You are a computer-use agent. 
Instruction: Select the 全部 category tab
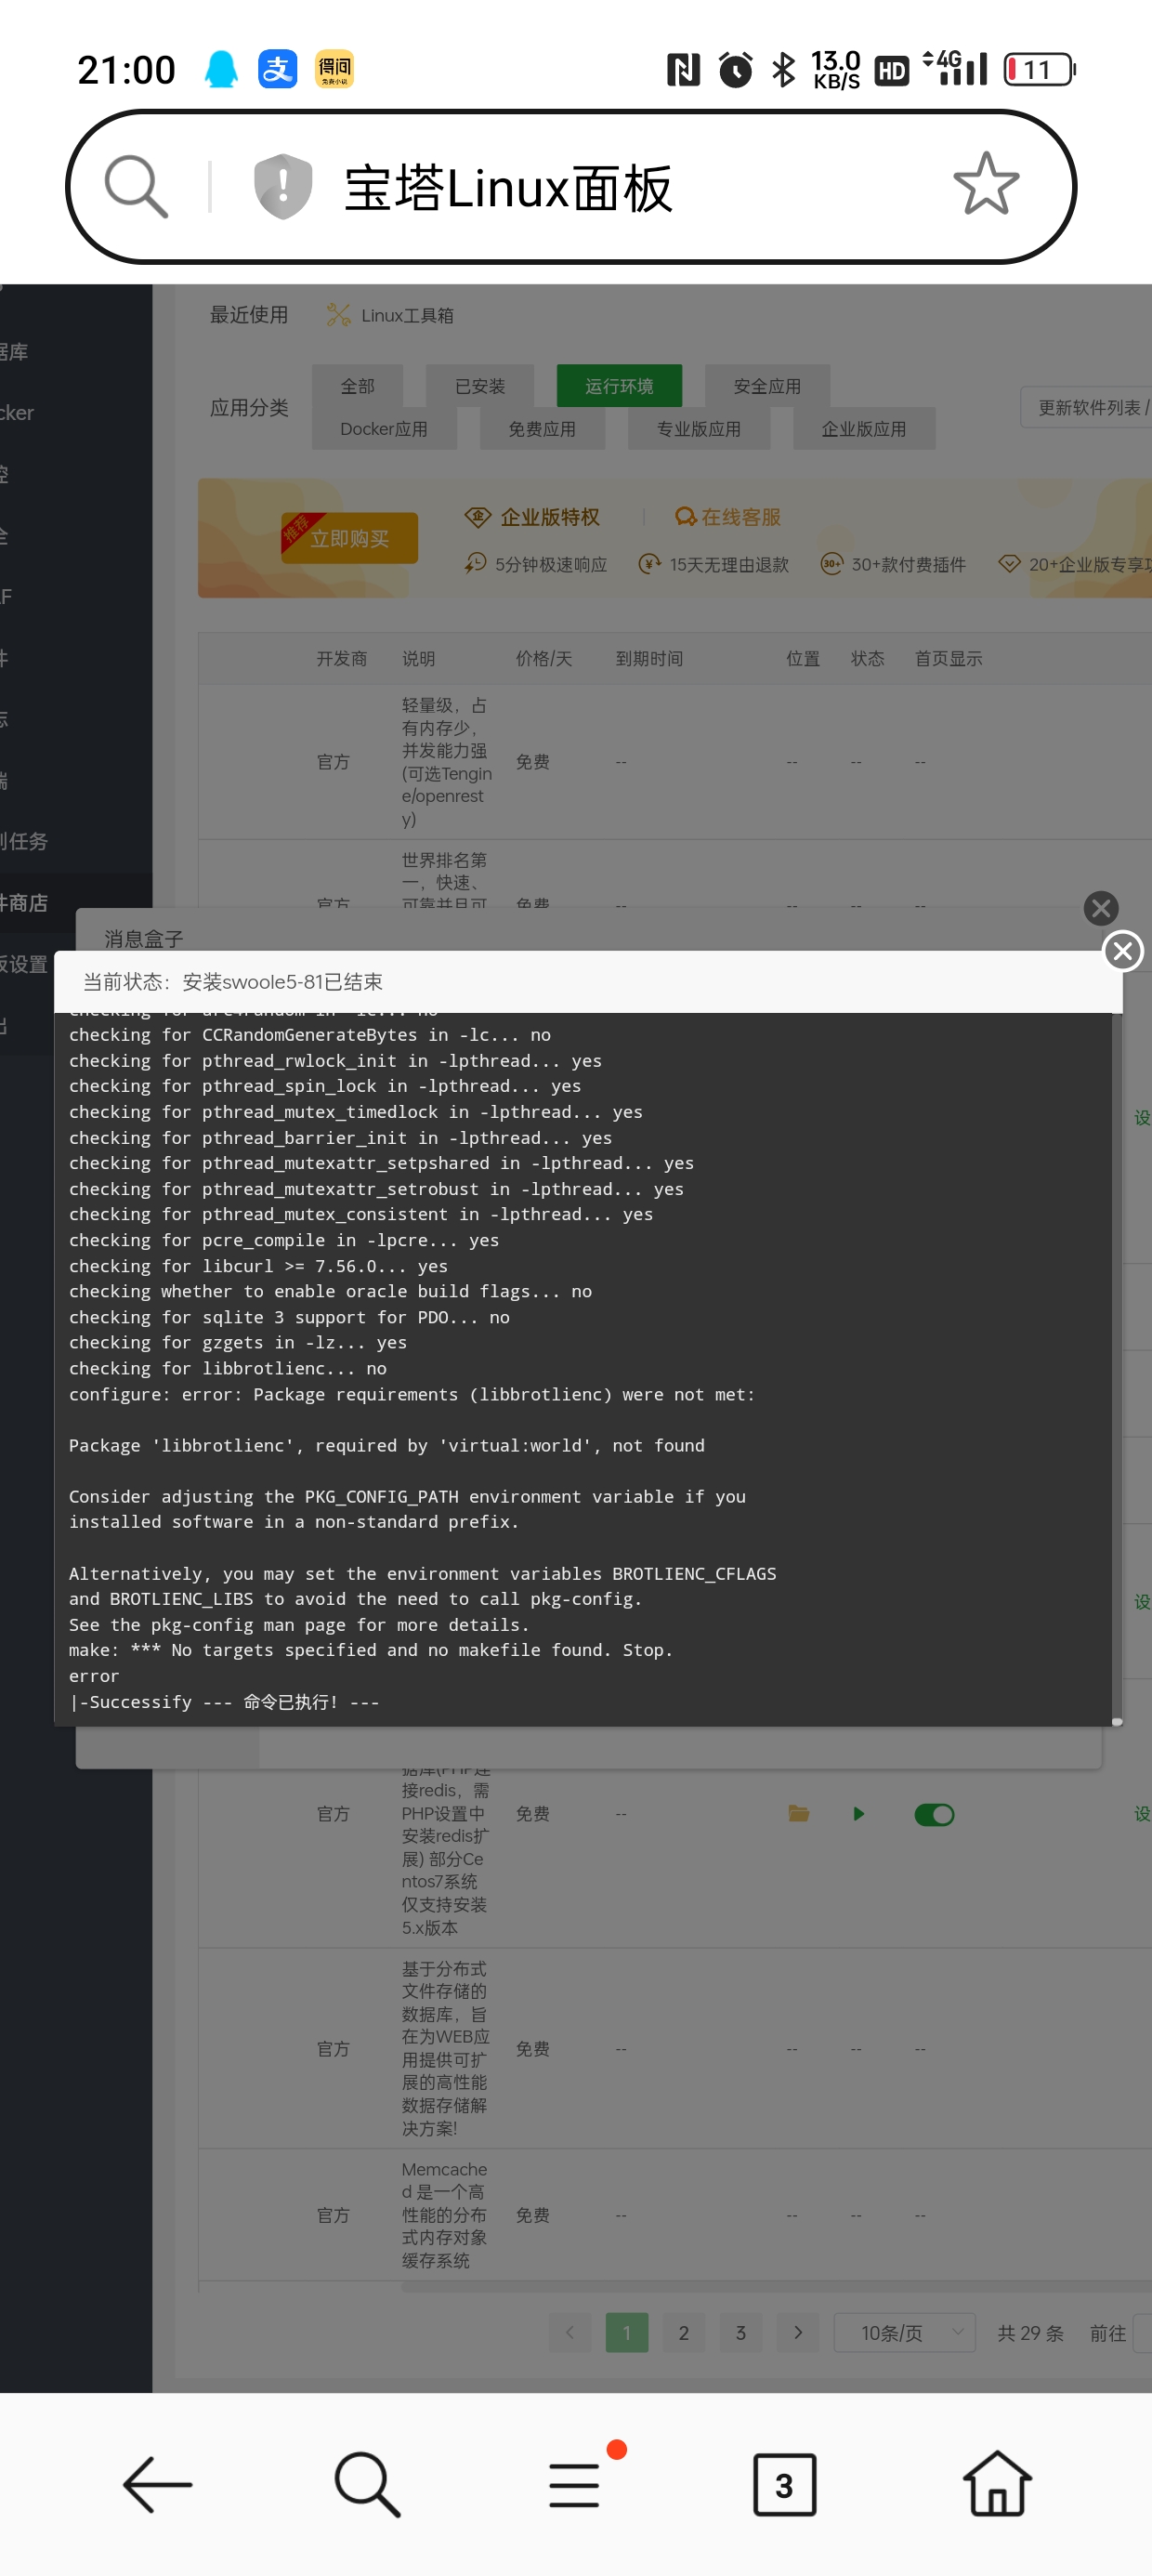tap(358, 386)
